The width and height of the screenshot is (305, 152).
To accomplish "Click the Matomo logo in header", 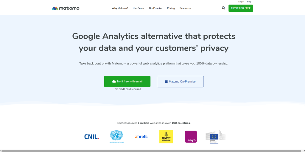I will click(x=66, y=8).
